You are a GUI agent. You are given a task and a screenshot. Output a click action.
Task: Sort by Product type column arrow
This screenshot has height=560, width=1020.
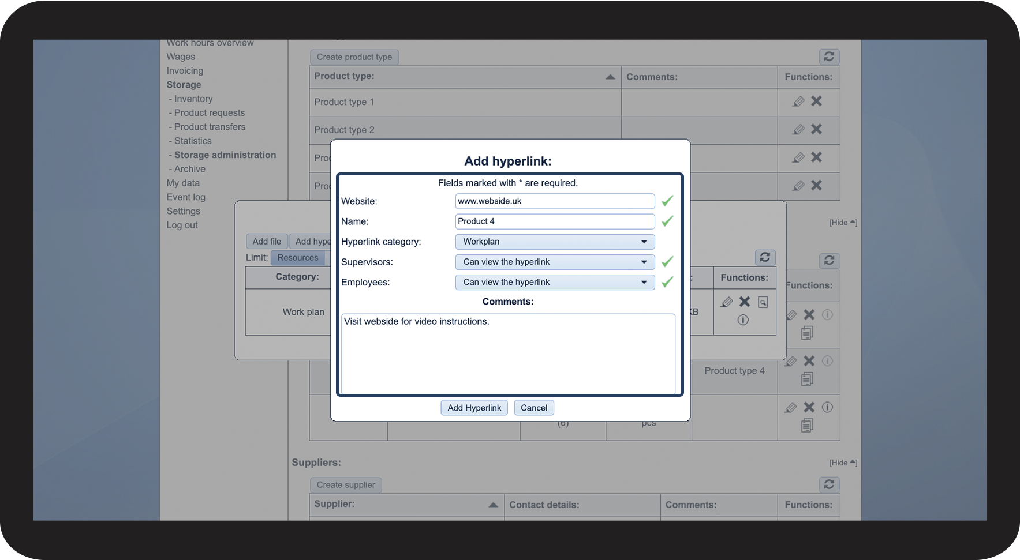click(610, 77)
